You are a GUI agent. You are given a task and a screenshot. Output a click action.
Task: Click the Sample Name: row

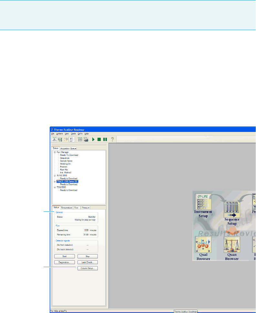pos(67,161)
